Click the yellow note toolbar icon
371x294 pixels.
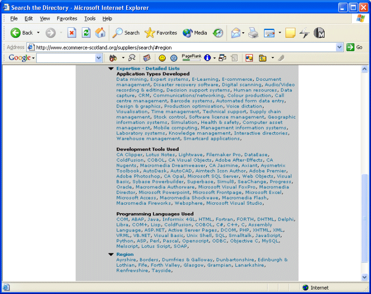pos(290,33)
